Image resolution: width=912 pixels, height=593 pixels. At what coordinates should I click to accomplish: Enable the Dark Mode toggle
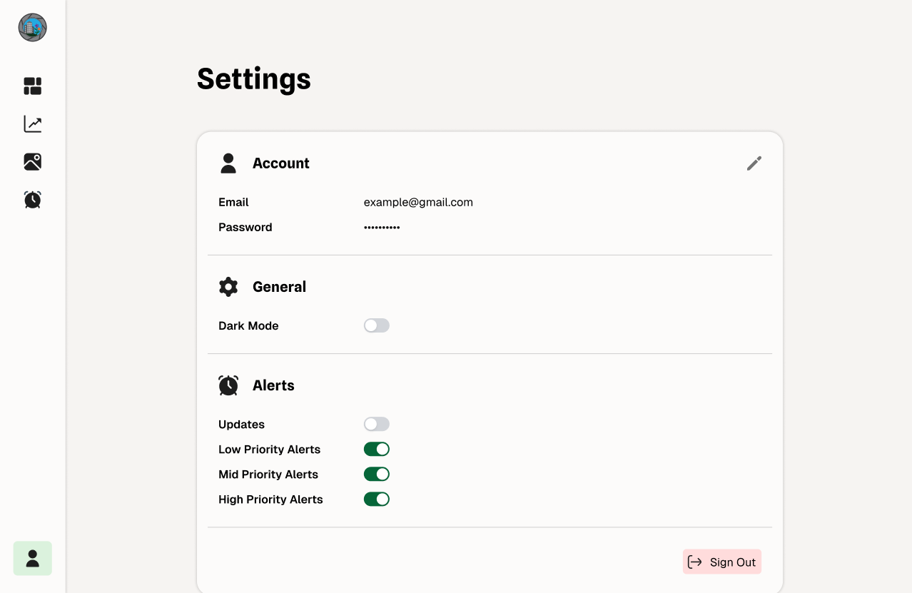click(x=377, y=325)
